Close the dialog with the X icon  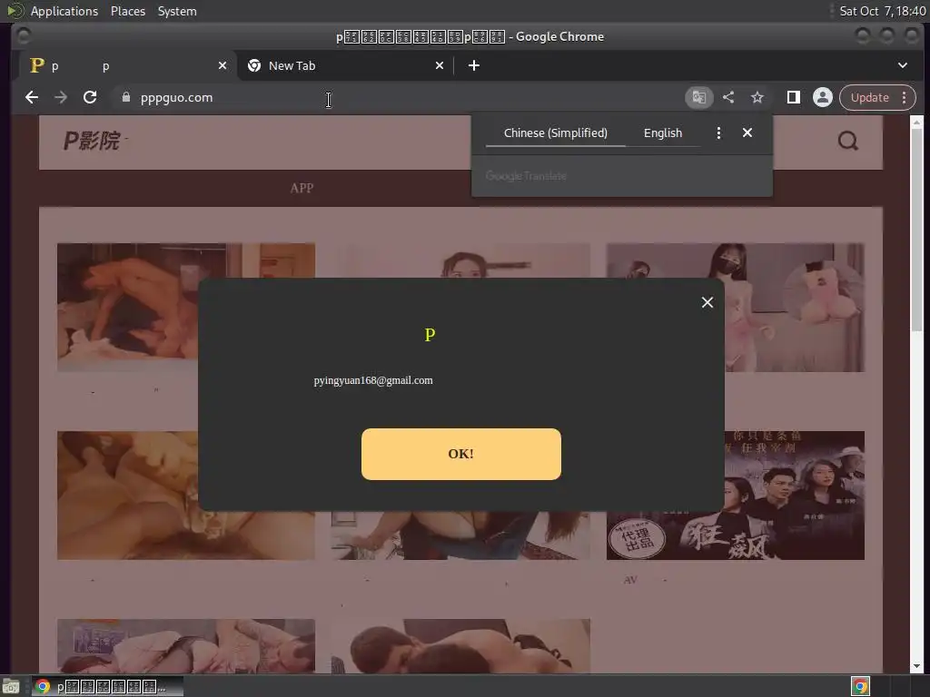[x=707, y=302]
